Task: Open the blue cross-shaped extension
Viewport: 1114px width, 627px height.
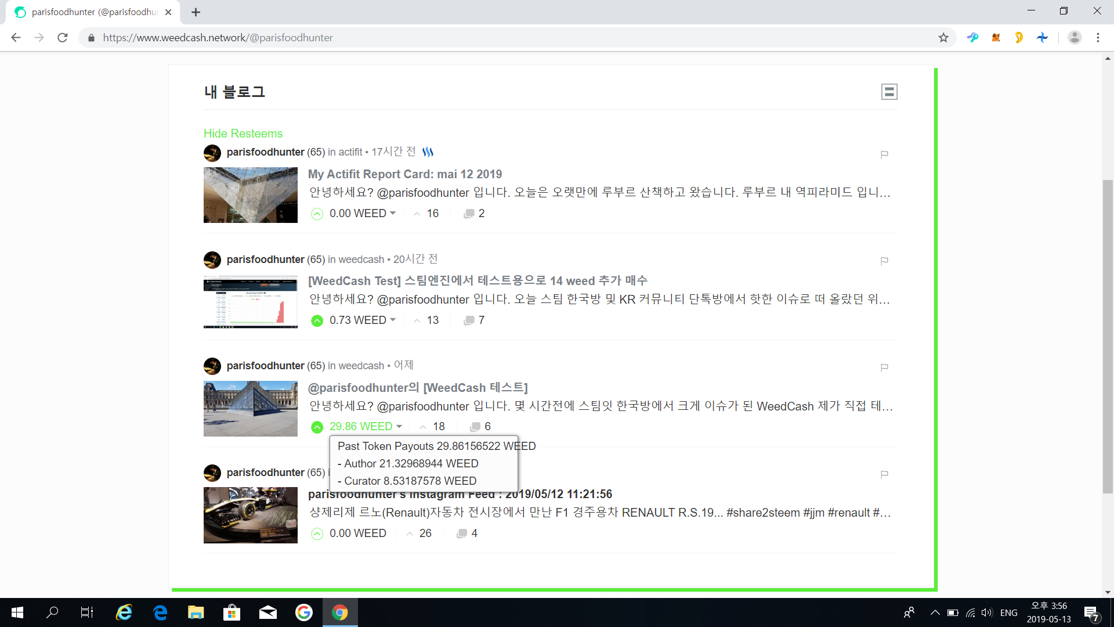Action: pyautogui.click(x=1043, y=38)
